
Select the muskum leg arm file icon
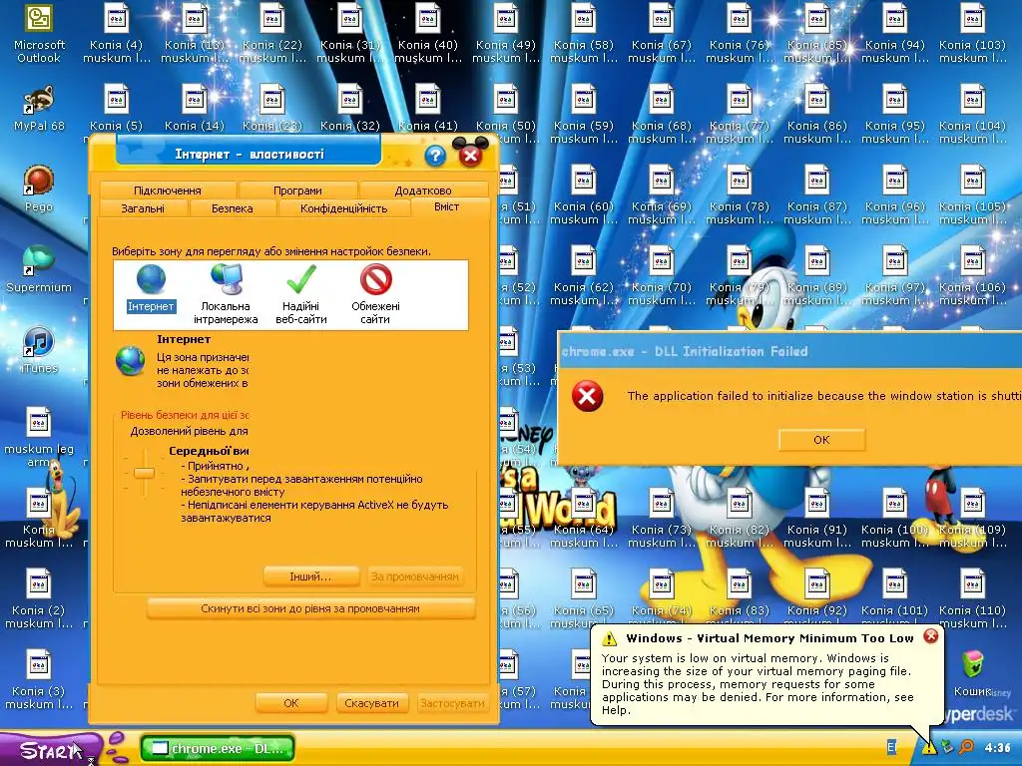[x=39, y=423]
